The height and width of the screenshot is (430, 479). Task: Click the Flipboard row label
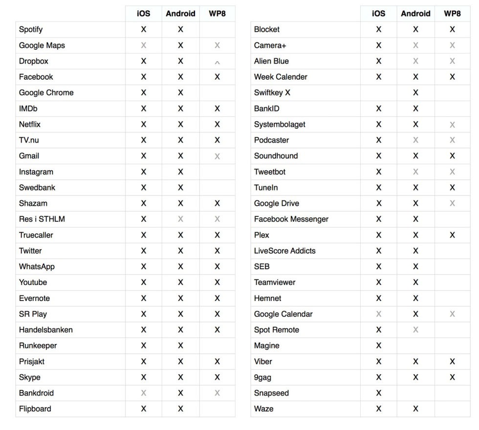(x=35, y=408)
